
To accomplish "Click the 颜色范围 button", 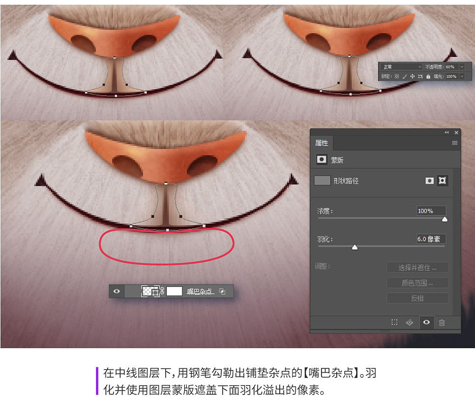I will [x=417, y=283].
